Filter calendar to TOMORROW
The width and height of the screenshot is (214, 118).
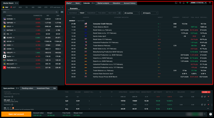point(91,13)
